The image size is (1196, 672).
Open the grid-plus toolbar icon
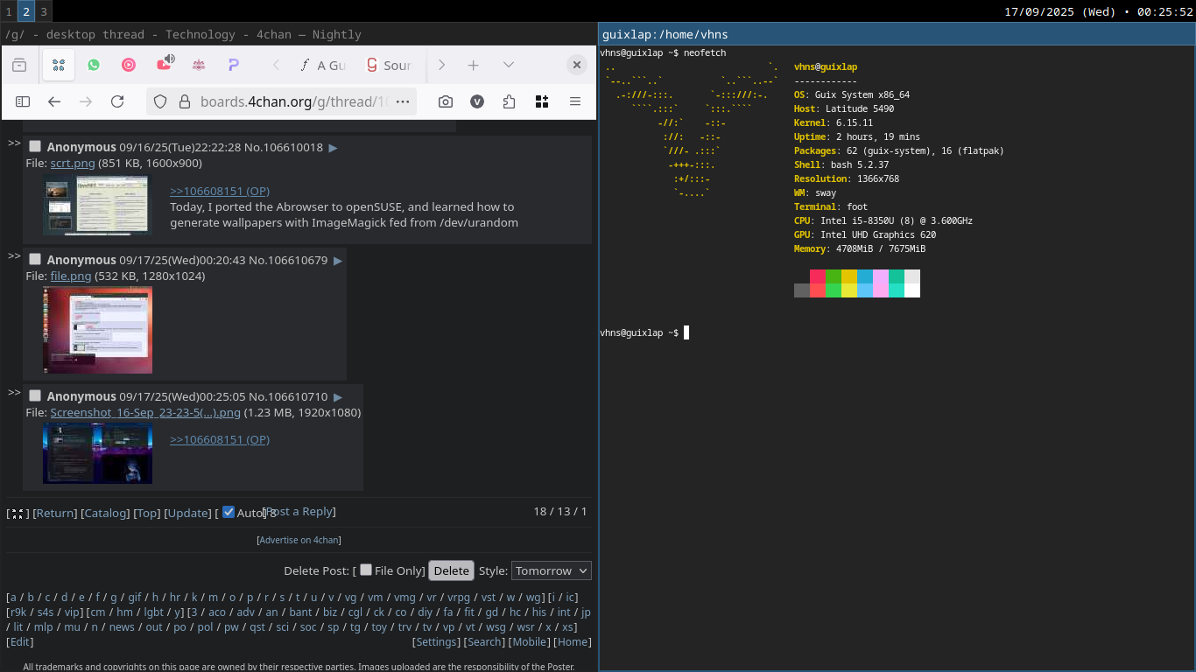(542, 101)
